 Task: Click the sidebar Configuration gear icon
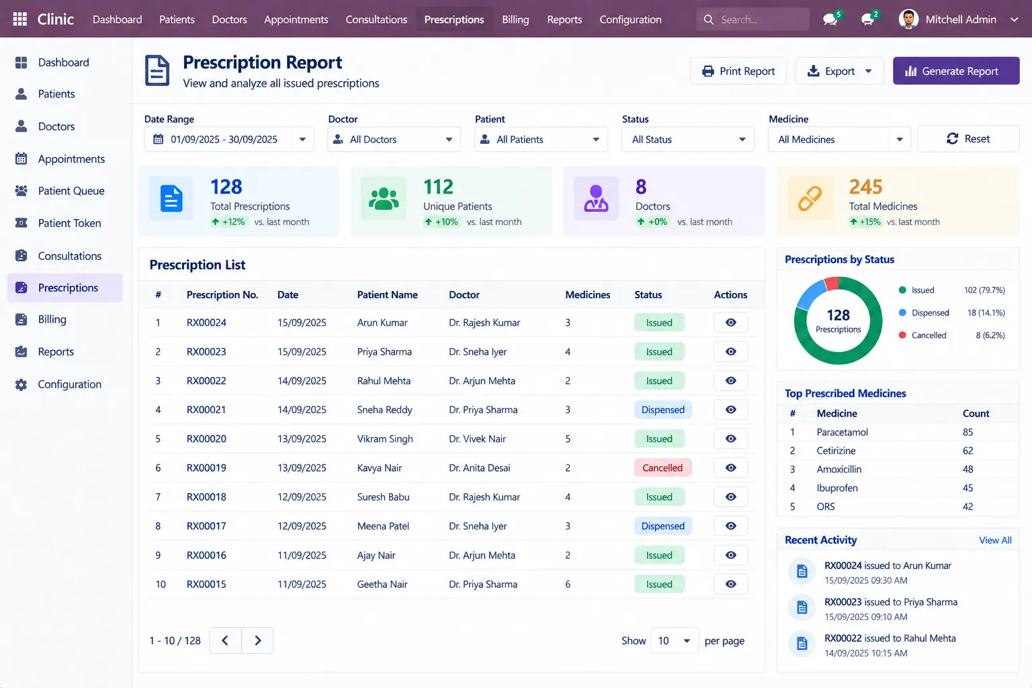tap(21, 384)
